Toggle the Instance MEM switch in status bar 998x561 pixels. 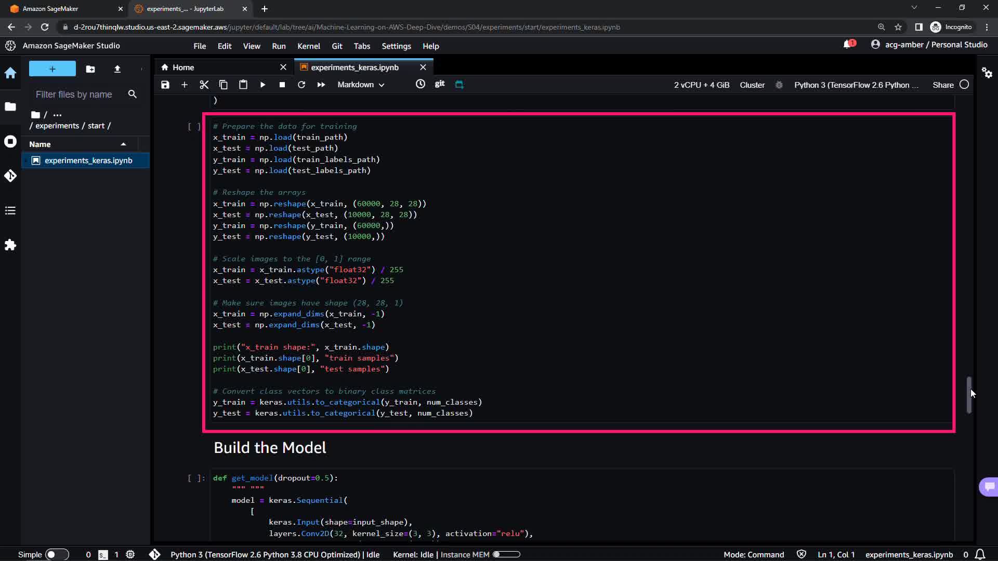click(506, 554)
